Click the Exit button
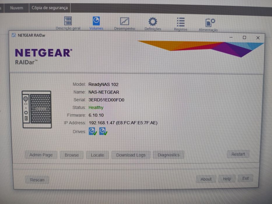Screen dimensions: 272x204 point(245,178)
